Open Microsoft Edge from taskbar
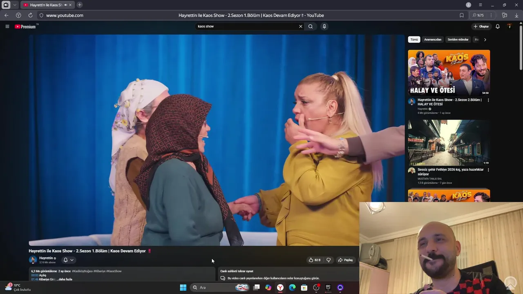Image resolution: width=523 pixels, height=294 pixels. click(x=292, y=287)
